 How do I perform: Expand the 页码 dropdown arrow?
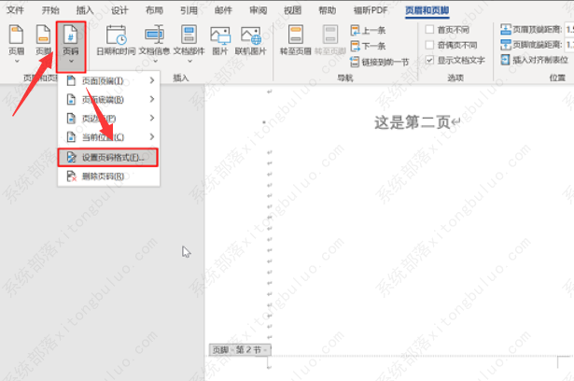click(x=71, y=62)
